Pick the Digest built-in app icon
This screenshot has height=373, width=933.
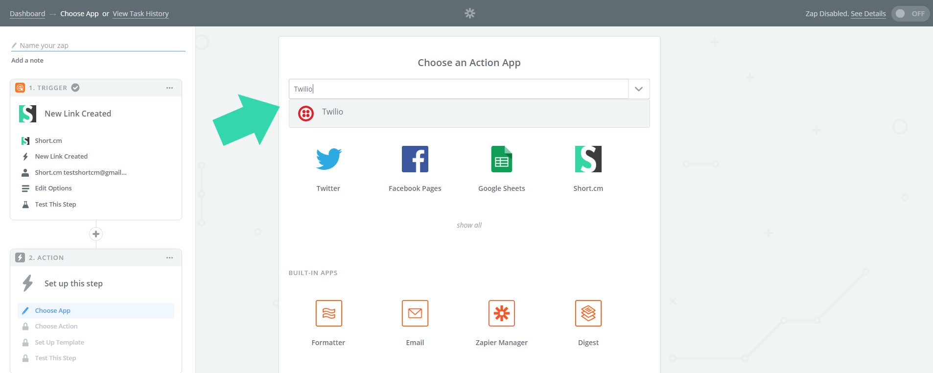[588, 313]
